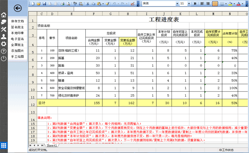
Task: Toggle the align left button
Action: click(x=202, y=4)
